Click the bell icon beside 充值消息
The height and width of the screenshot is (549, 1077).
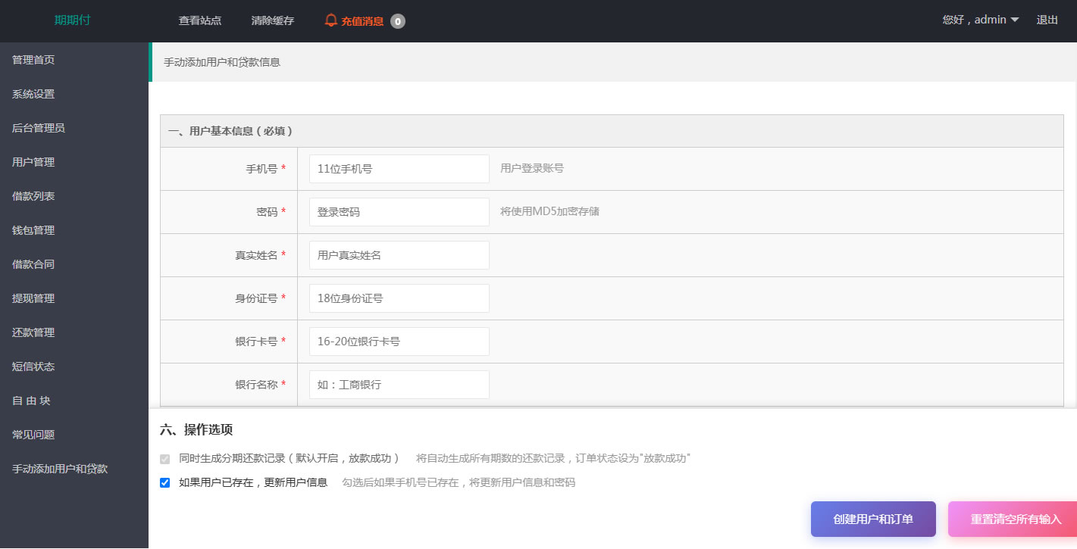(330, 20)
